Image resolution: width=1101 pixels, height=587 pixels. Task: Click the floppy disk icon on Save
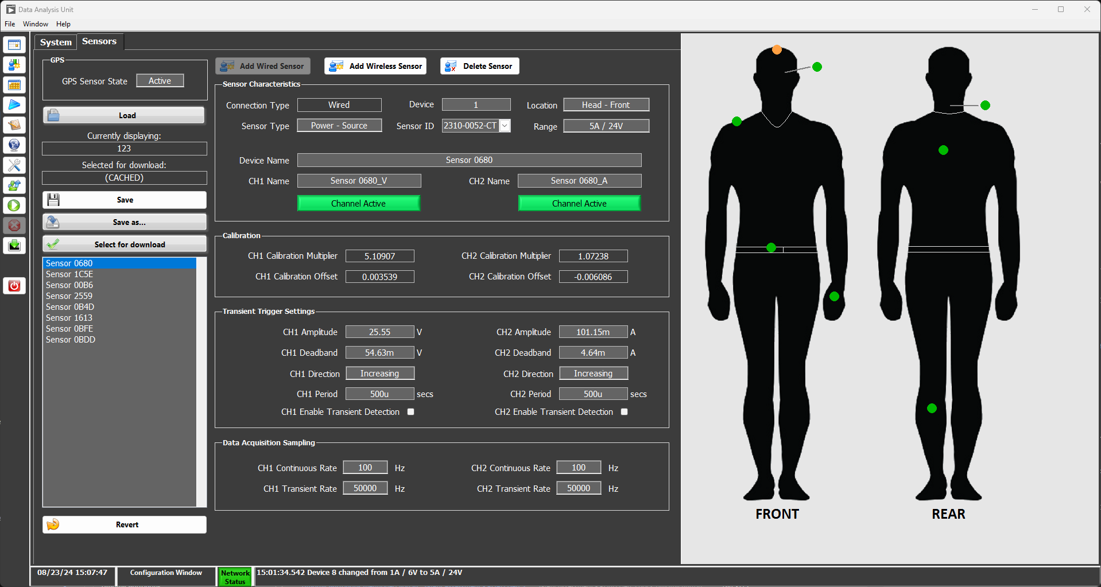point(53,200)
